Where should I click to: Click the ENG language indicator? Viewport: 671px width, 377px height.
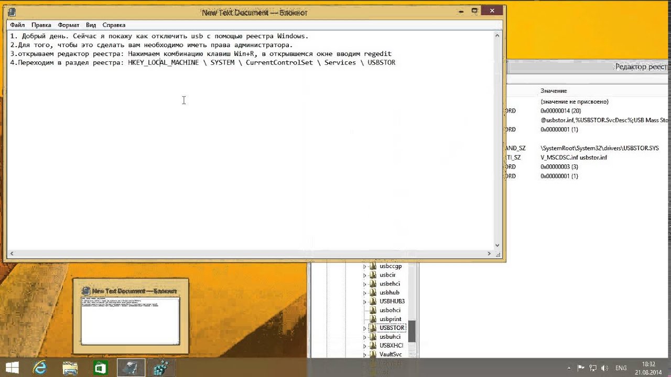(x=621, y=368)
